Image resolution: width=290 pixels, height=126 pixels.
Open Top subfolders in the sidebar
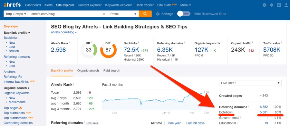14,113
